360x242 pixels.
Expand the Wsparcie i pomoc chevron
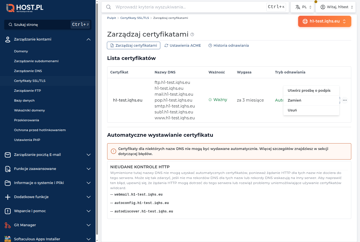tap(89, 211)
